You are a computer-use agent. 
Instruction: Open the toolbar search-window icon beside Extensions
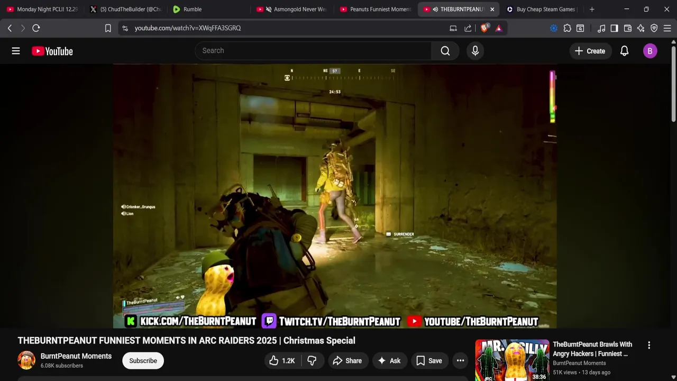[x=580, y=28]
